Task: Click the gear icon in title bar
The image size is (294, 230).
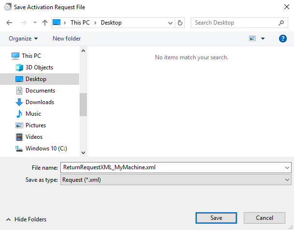Action: [x=8, y=7]
